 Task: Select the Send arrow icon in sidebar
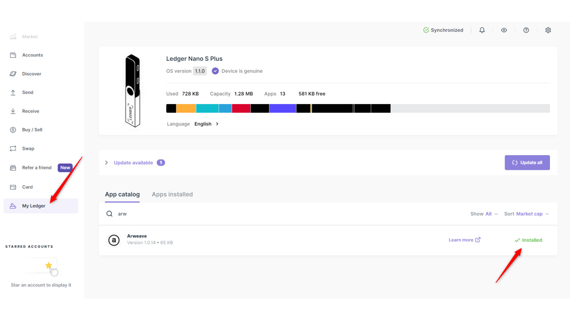pos(13,92)
